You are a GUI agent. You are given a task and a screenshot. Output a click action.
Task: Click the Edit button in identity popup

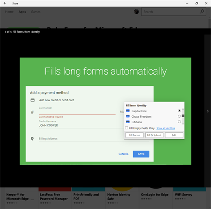tap(174, 135)
